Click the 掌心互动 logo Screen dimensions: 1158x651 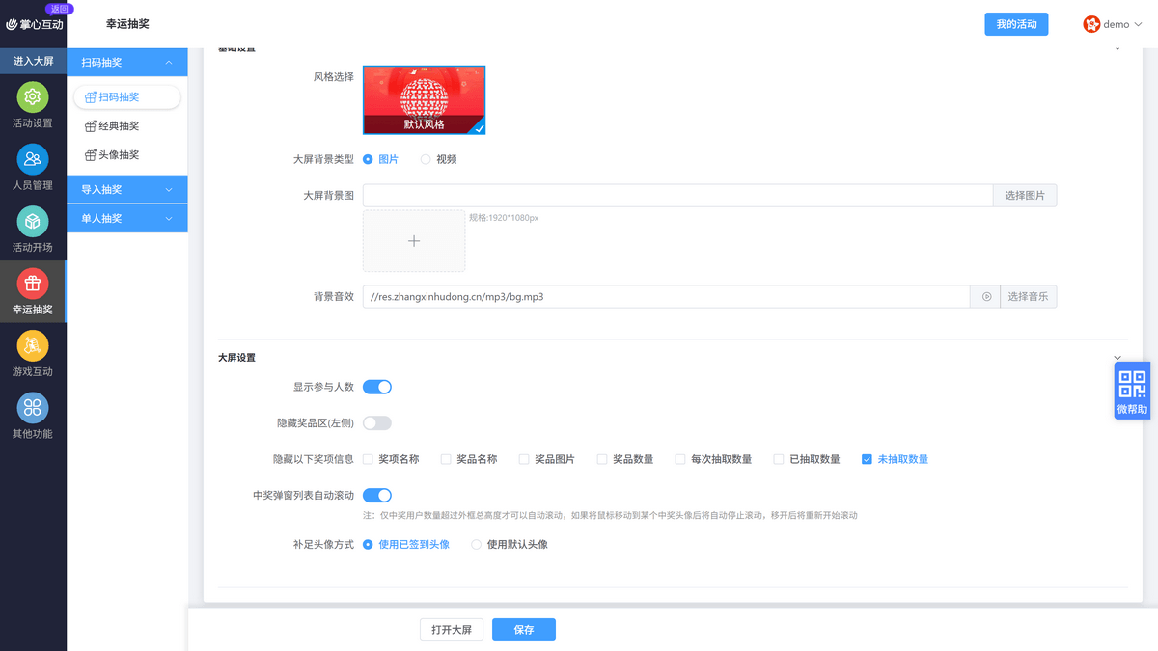coord(34,24)
